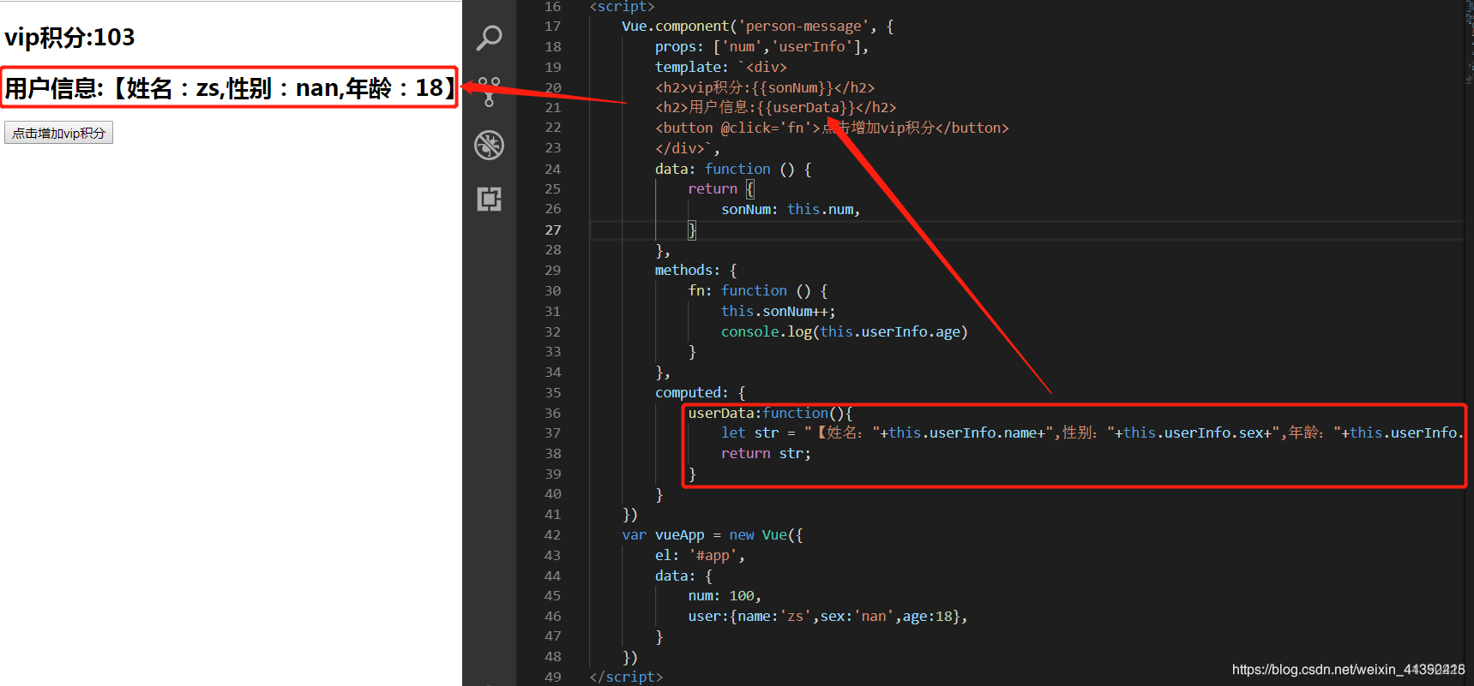The width and height of the screenshot is (1474, 686).
Task: Click the data: function () line
Action: pyautogui.click(x=733, y=169)
